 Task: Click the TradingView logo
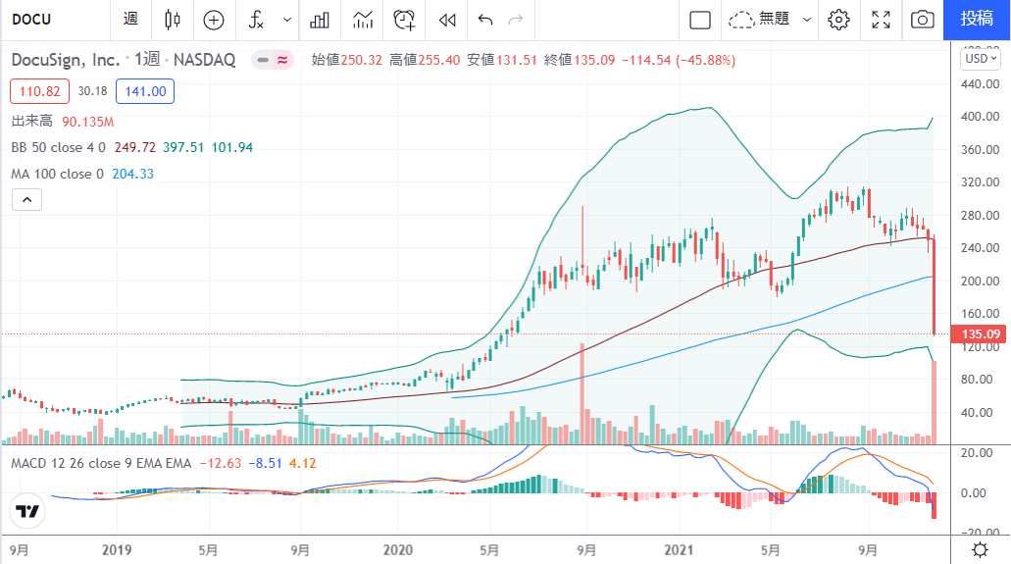tap(27, 512)
